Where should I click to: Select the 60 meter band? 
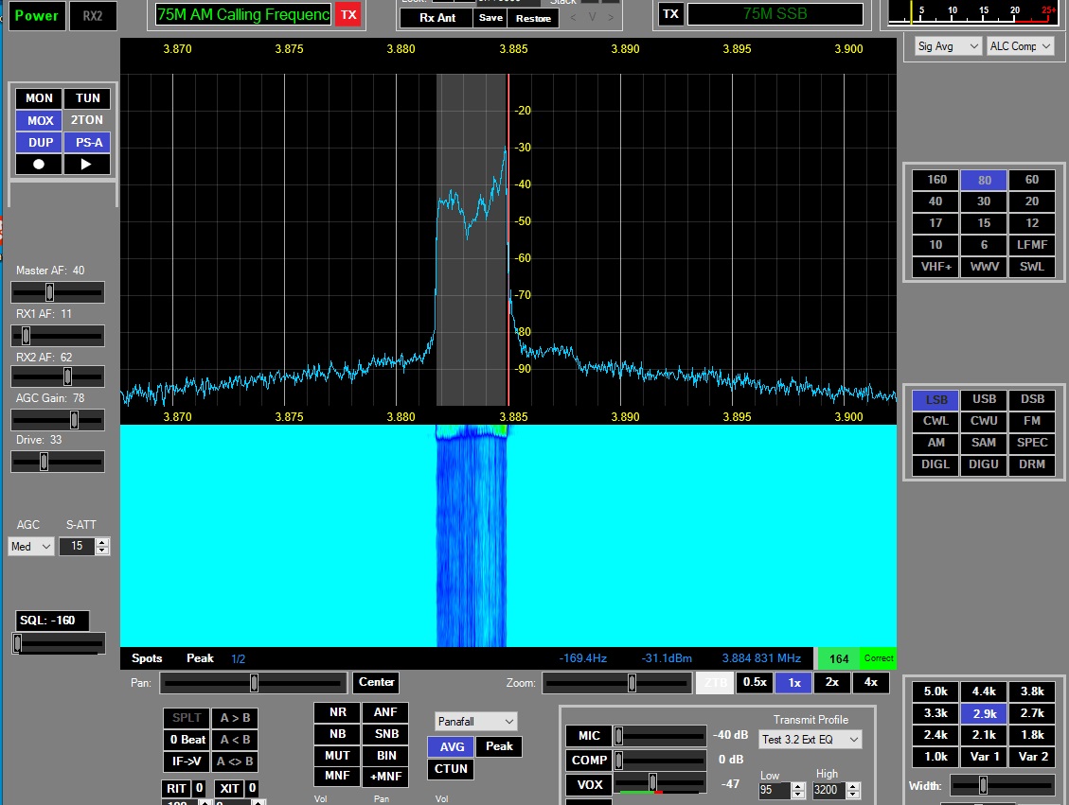click(x=1032, y=180)
